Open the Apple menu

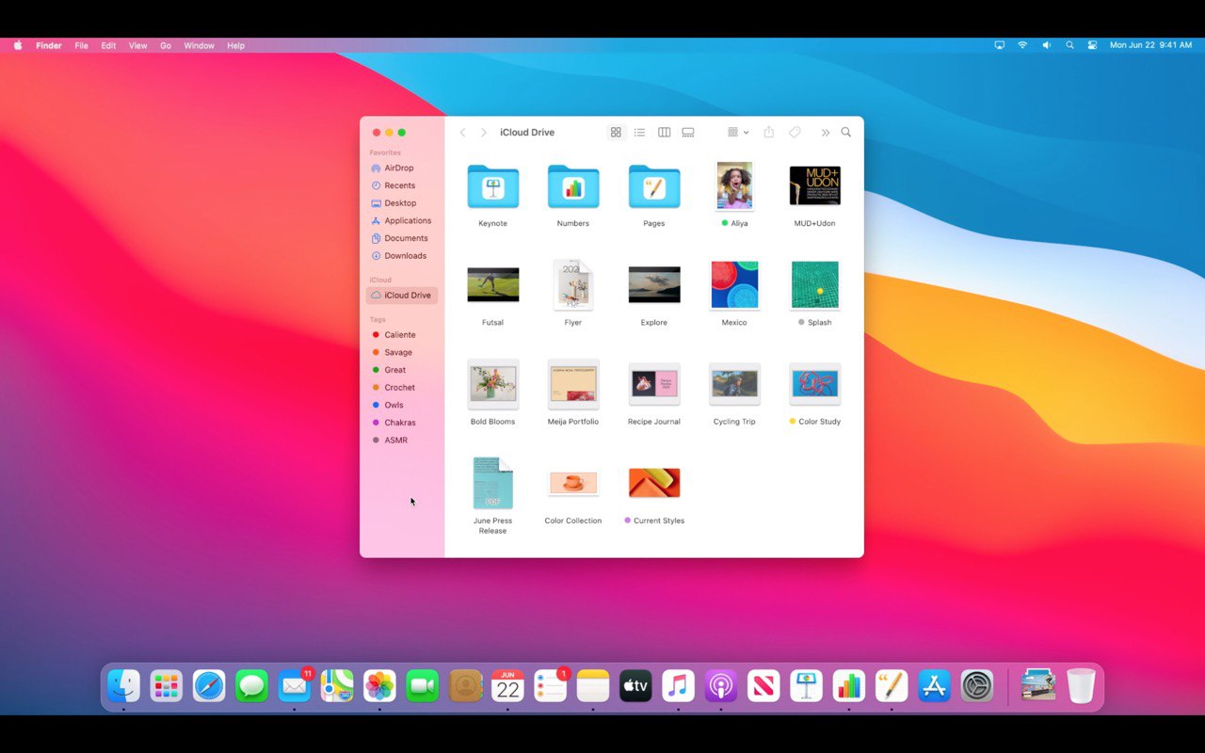18,45
